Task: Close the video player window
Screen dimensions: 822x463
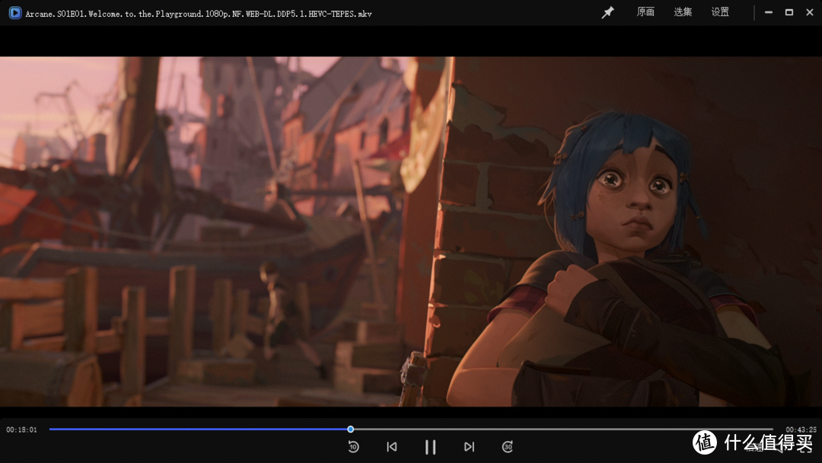Action: (x=809, y=12)
